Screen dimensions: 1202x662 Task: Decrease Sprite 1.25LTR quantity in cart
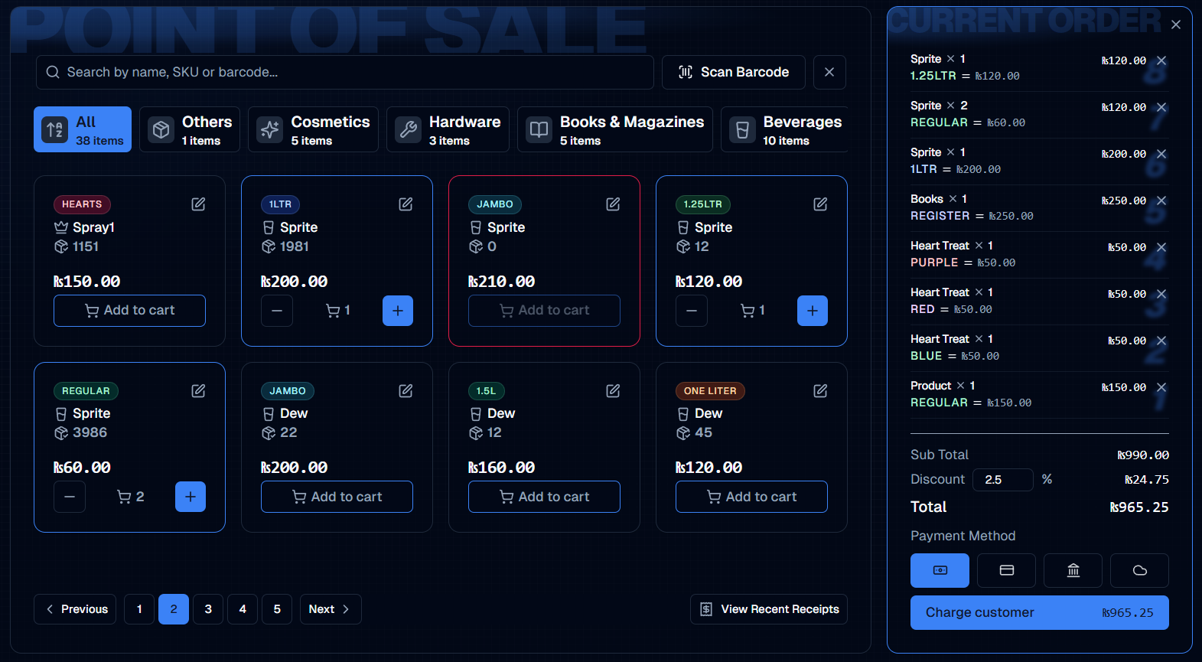[x=692, y=311]
